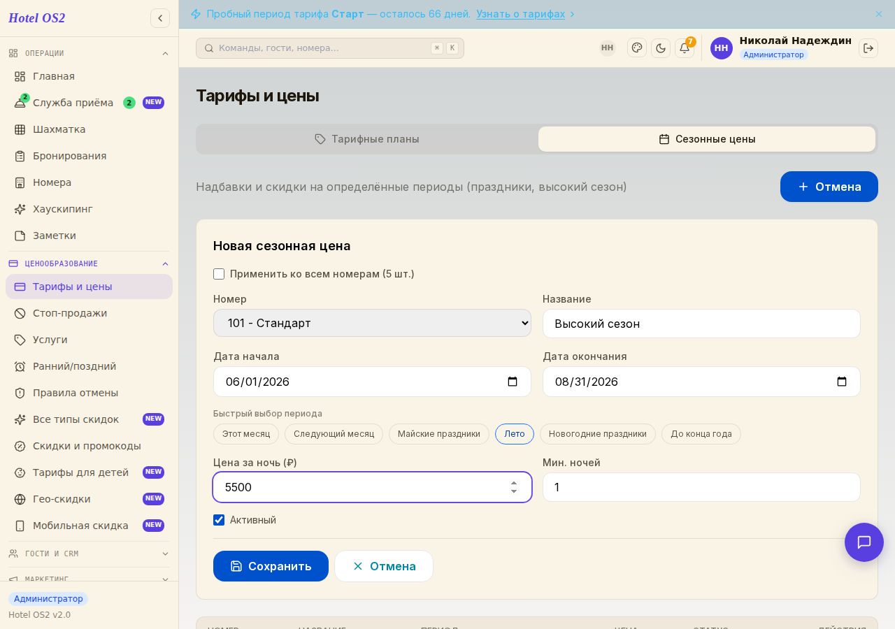Collapse sidebar with chevron button
The width and height of the screenshot is (895, 629).
tap(160, 18)
